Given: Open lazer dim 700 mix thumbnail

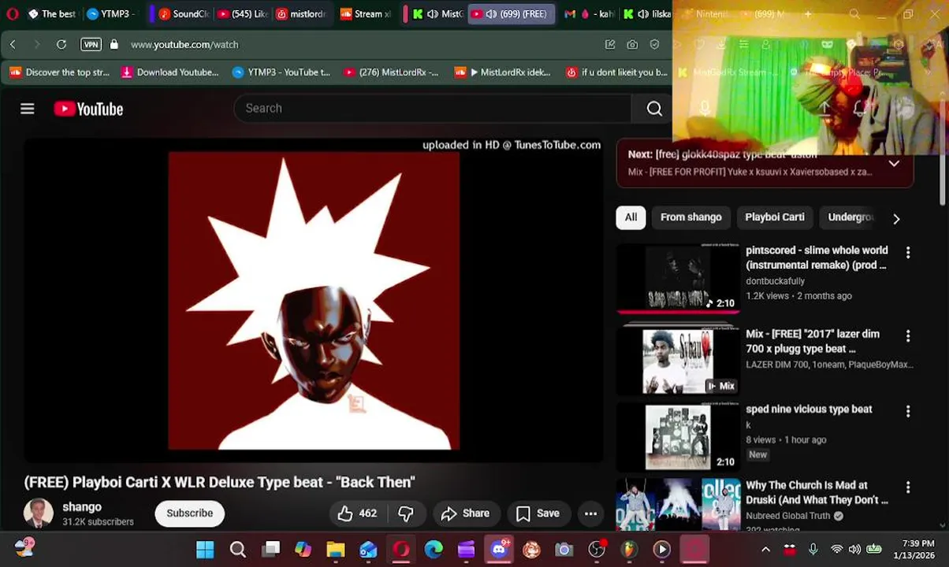Looking at the screenshot, I should tap(678, 361).
